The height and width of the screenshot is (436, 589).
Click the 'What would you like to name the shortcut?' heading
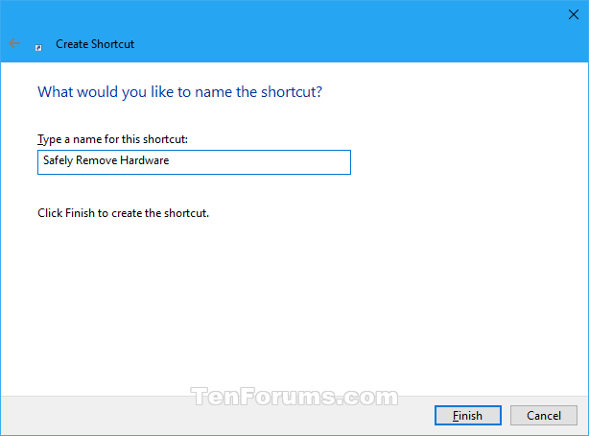tap(180, 92)
